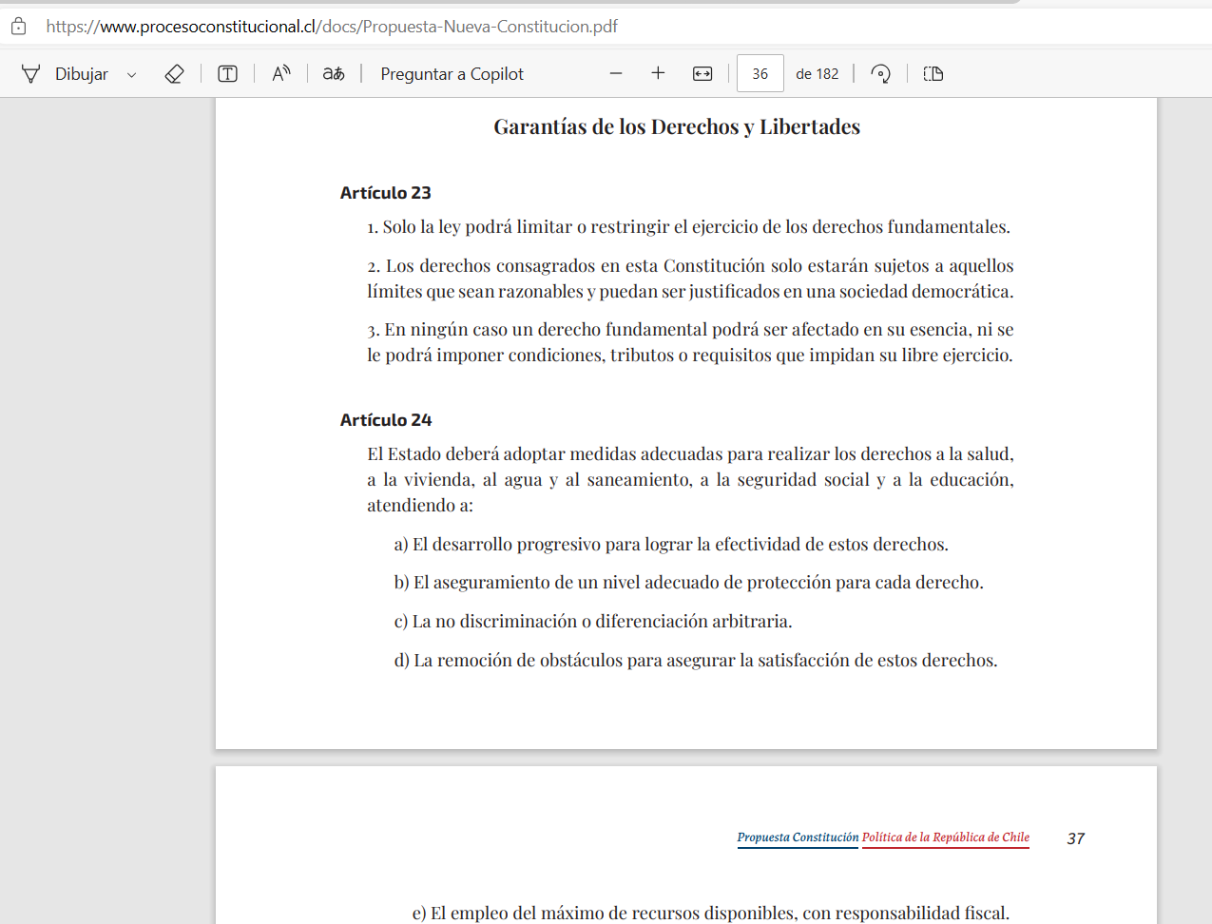1212x924 pixels.
Task: Switch the page view layout
Action: pos(933,74)
